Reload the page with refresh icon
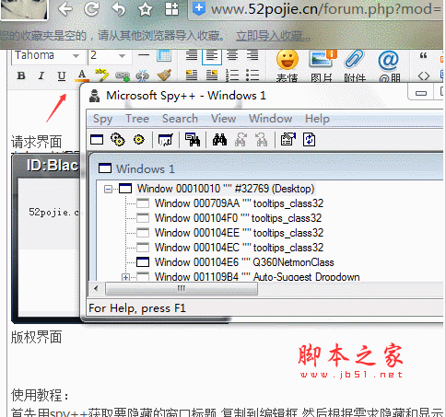 [91, 9]
